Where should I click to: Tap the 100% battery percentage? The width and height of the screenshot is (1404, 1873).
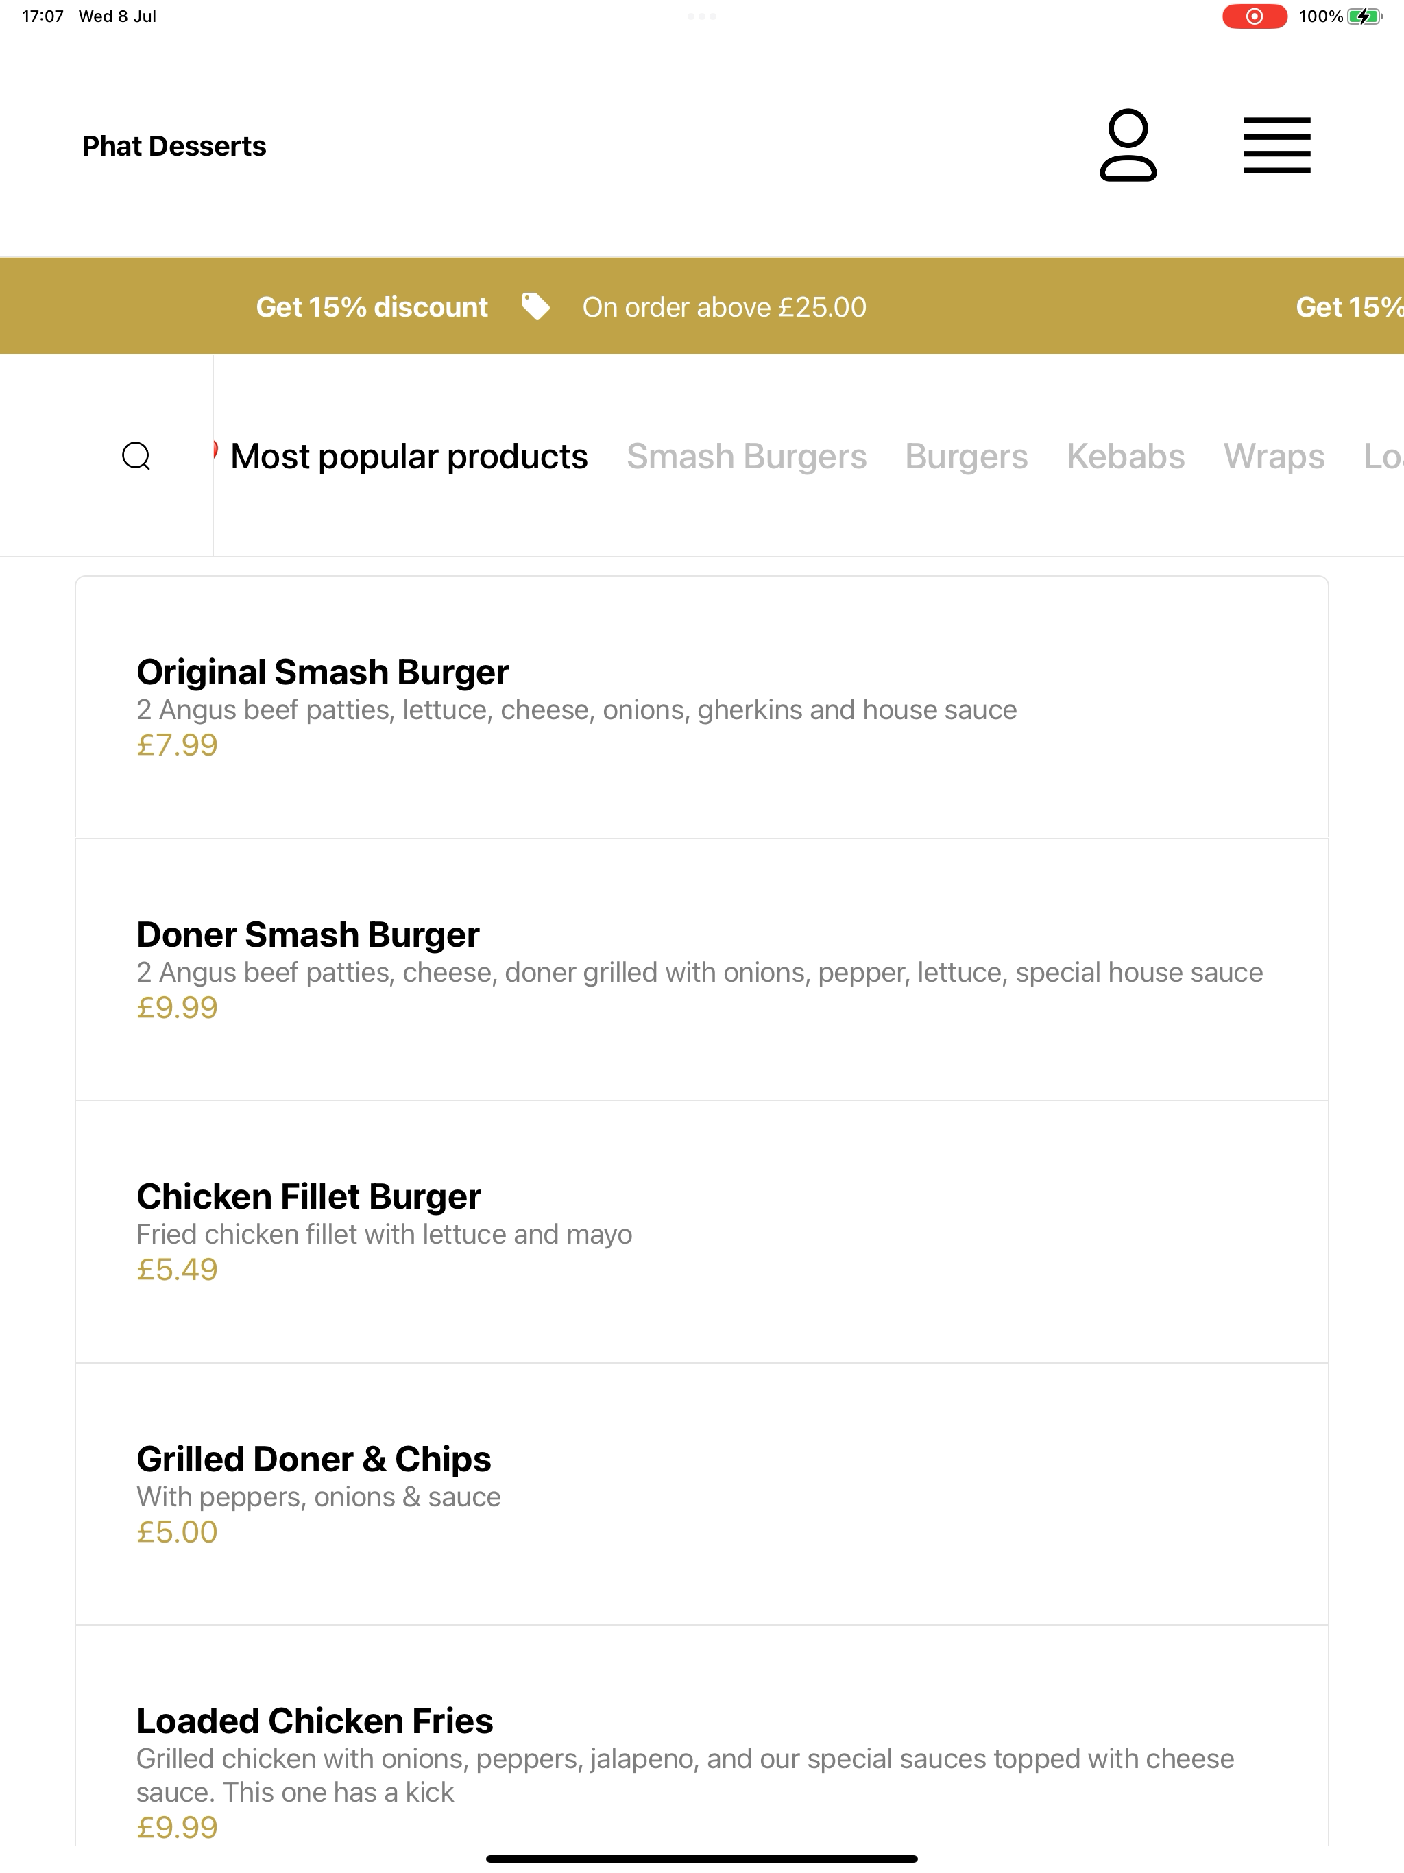[x=1321, y=16]
